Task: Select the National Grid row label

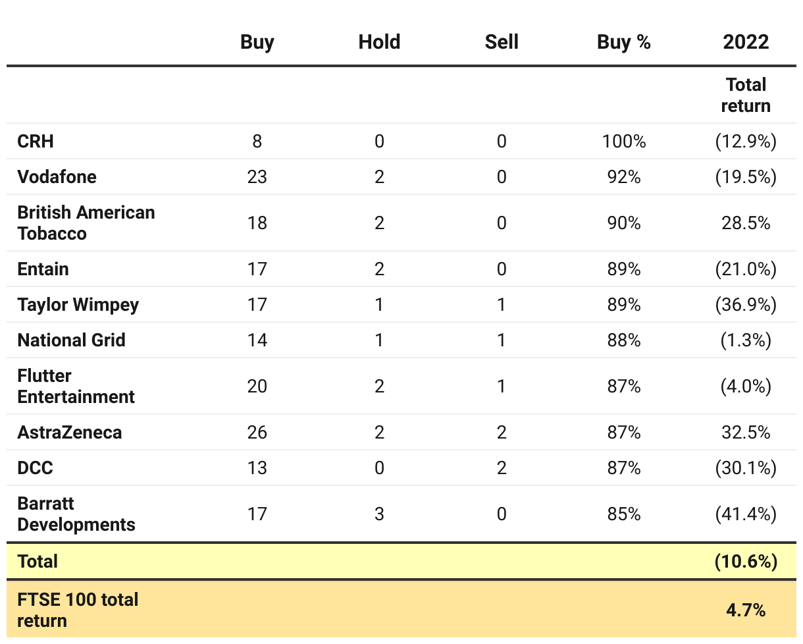Action: [x=71, y=340]
